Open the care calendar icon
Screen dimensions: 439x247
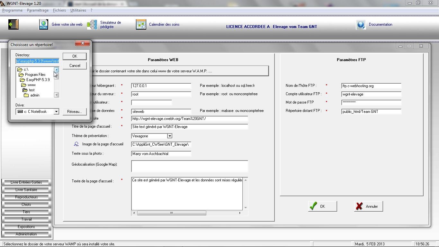pos(141,24)
